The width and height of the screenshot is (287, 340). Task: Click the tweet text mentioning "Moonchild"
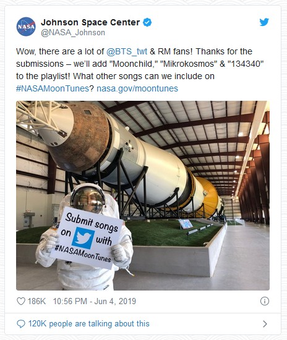[140, 64]
